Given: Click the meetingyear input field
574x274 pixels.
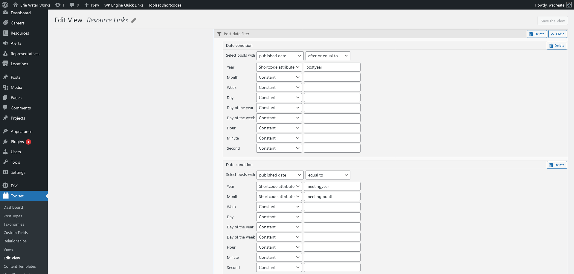Looking at the screenshot, I should click(332, 186).
